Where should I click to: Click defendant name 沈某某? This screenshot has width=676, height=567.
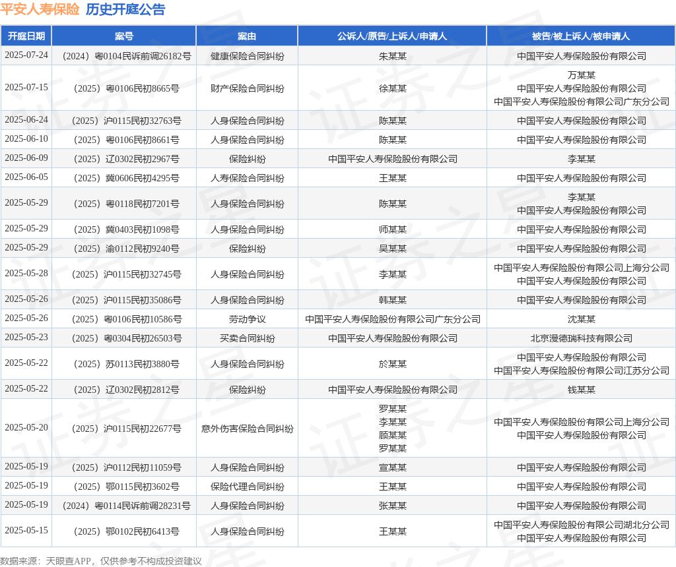coord(581,319)
